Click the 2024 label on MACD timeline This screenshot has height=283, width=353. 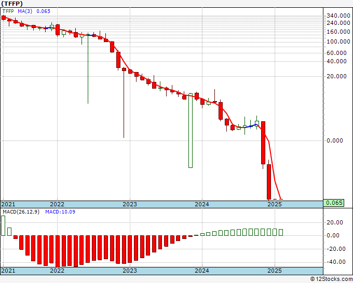click(x=202, y=271)
